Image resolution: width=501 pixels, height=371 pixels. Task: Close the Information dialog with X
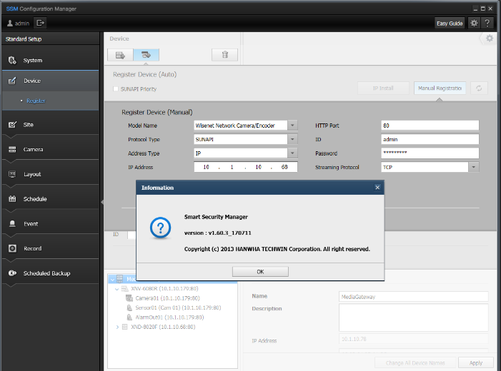377,188
